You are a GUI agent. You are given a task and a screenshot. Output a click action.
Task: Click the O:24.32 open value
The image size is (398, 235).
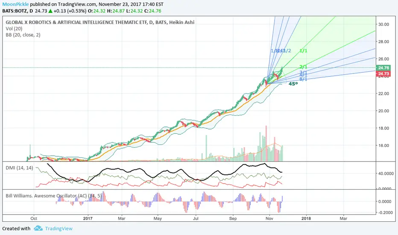(97, 11)
